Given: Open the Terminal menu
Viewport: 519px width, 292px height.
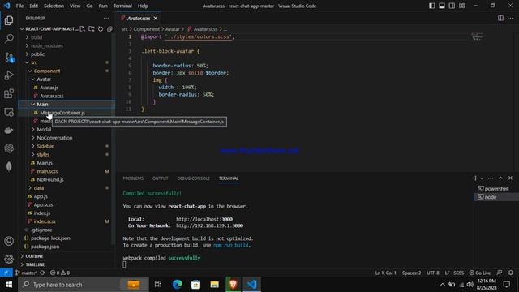Looking at the screenshot, I should click(x=122, y=6).
